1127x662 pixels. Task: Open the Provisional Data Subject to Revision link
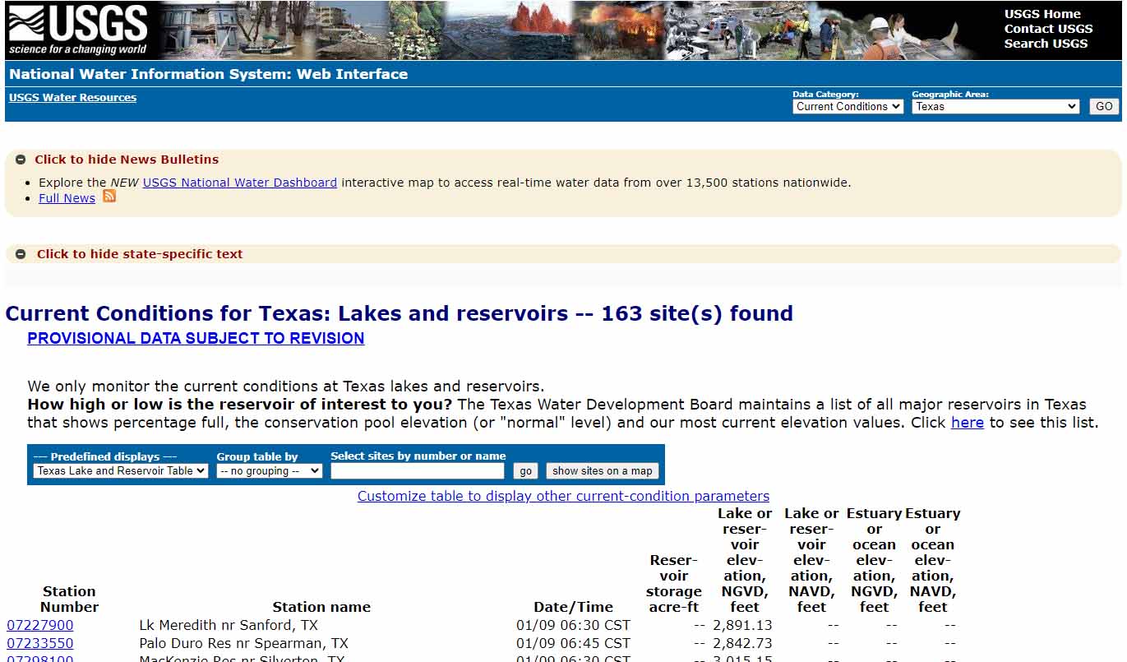pos(196,338)
